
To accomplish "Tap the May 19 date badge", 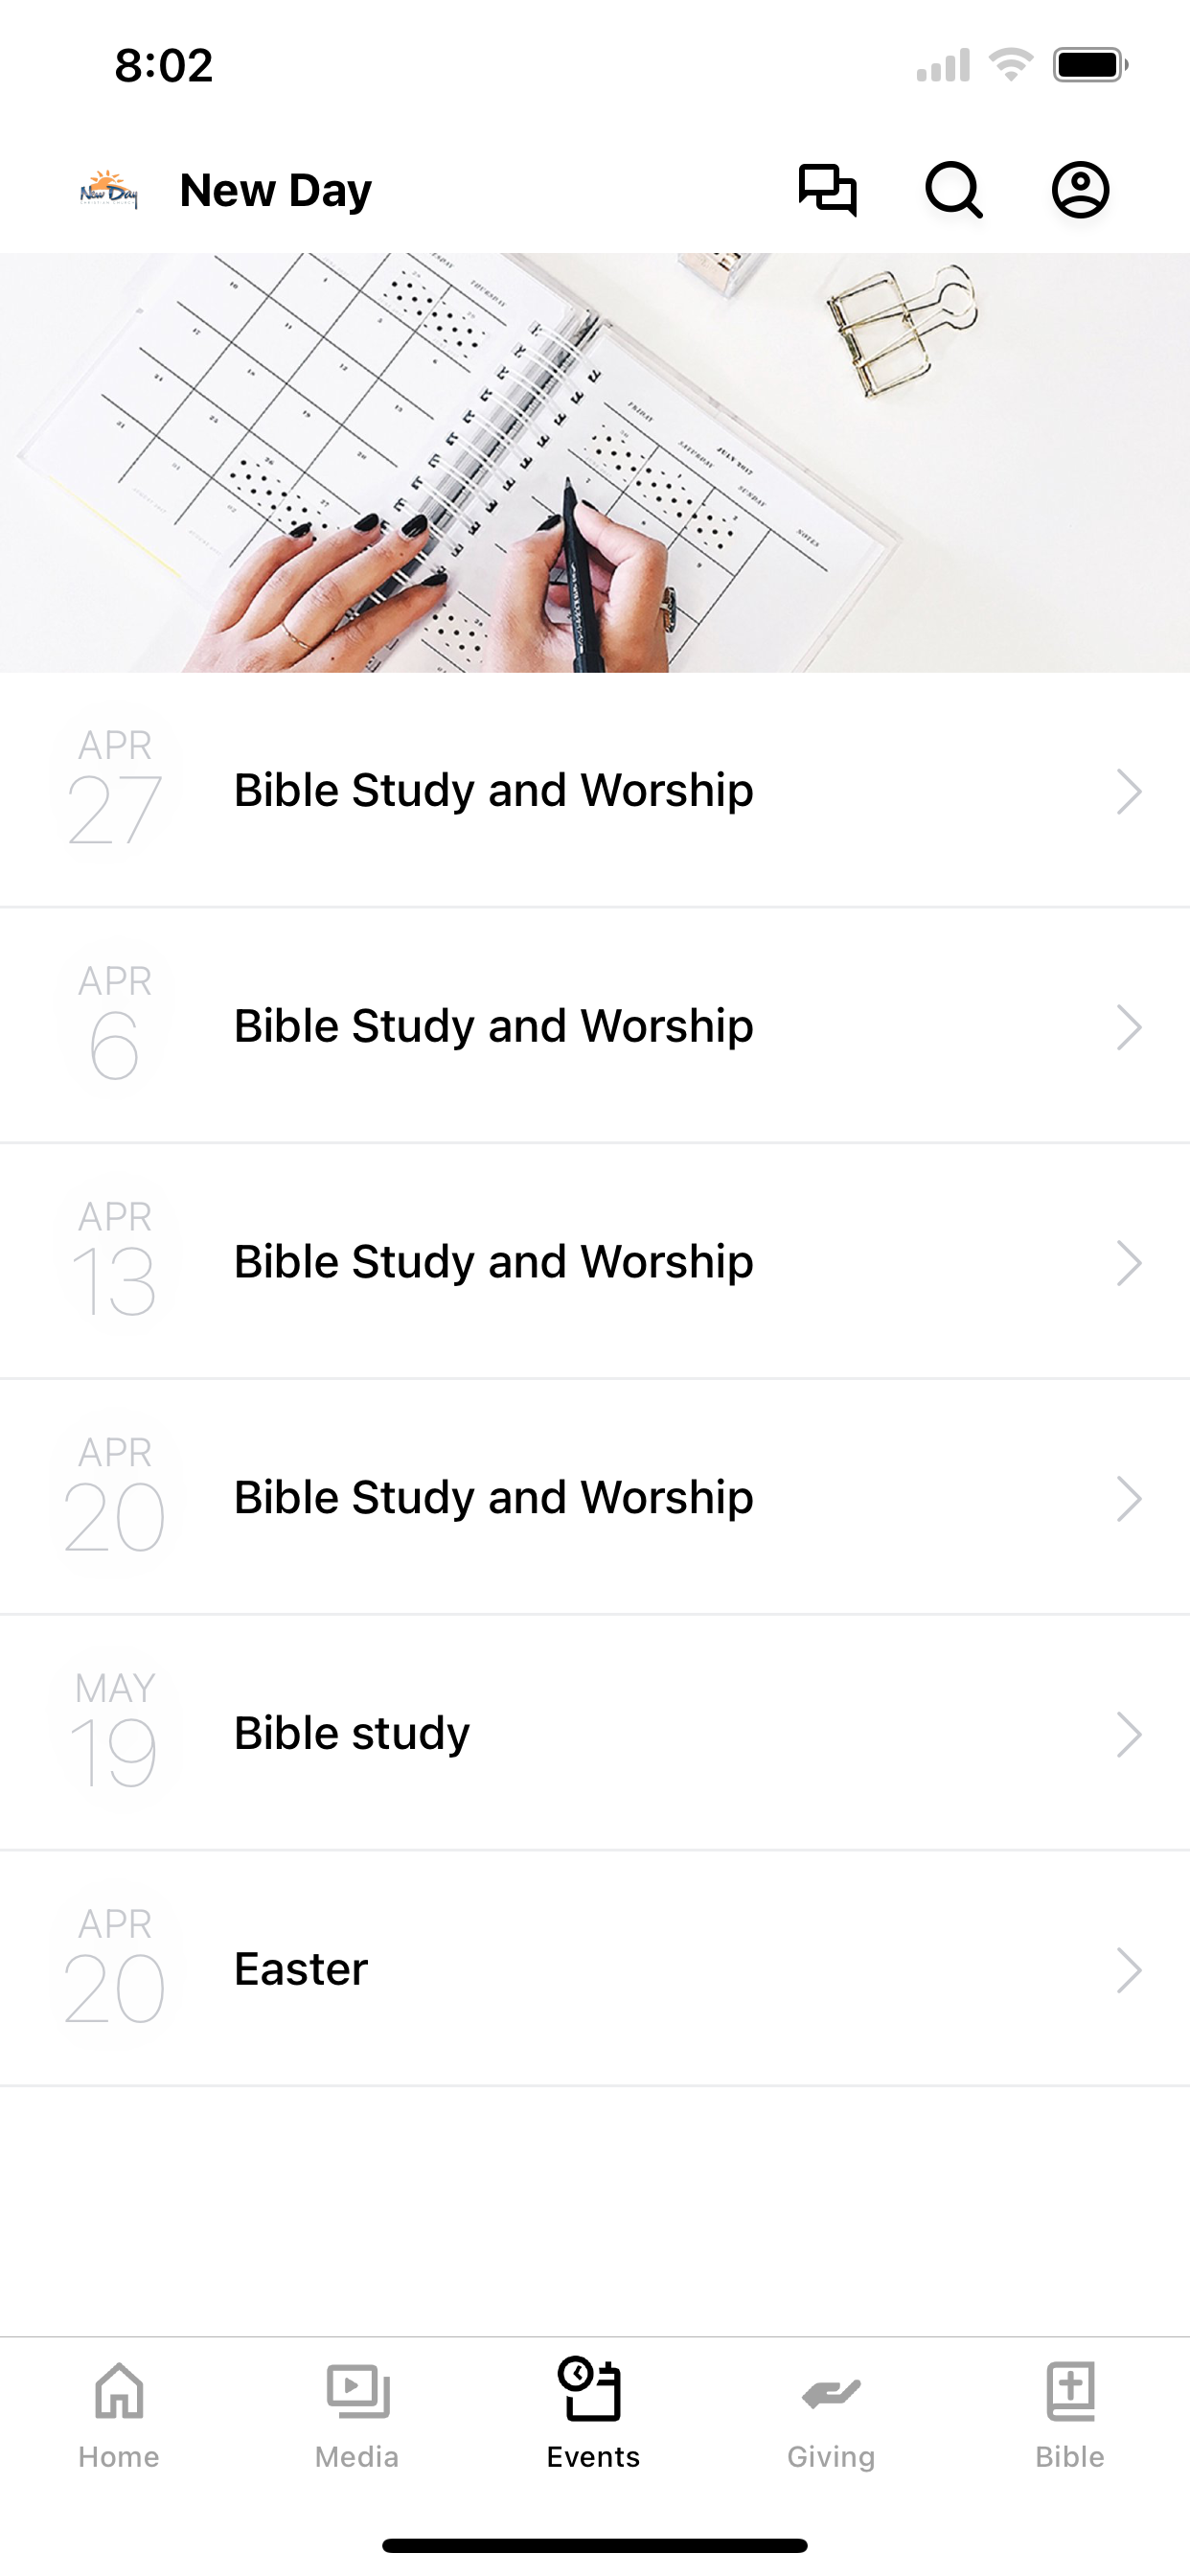I will click(114, 1732).
